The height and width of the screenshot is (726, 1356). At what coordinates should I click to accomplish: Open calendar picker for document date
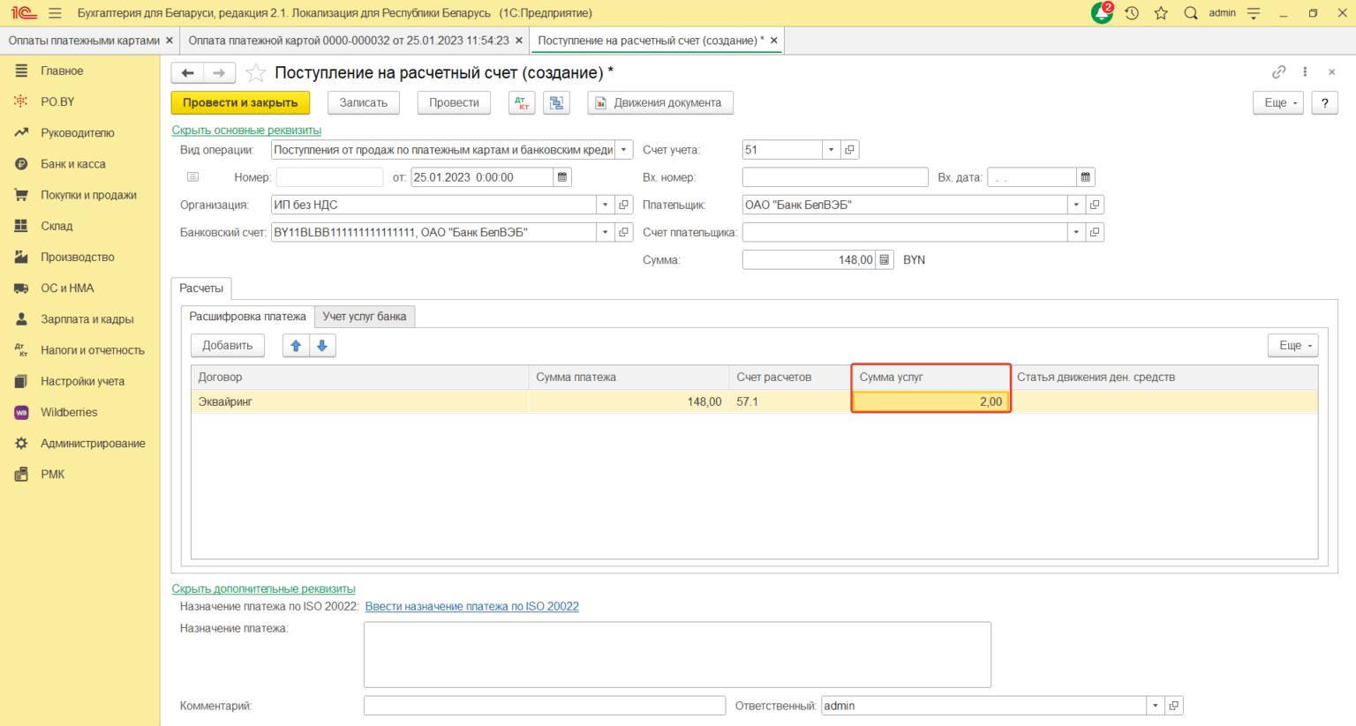click(561, 177)
